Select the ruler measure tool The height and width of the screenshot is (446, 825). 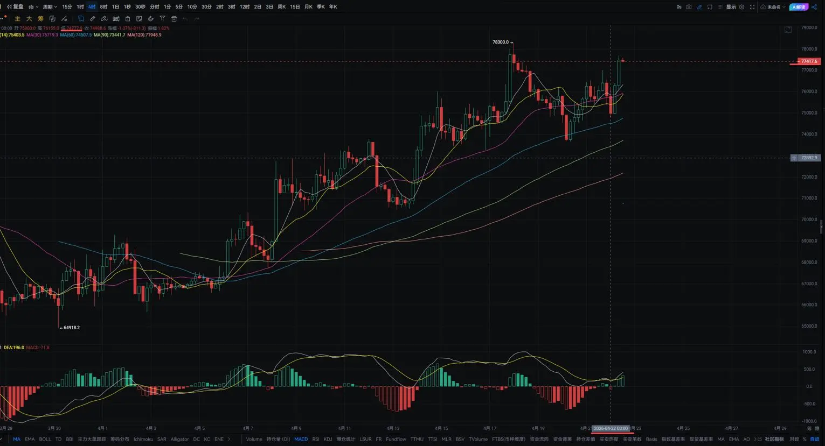(x=92, y=19)
